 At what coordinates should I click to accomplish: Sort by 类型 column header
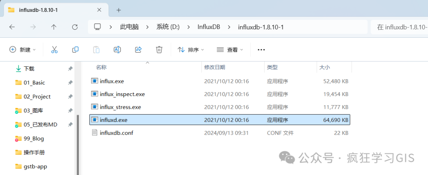tap(272, 67)
